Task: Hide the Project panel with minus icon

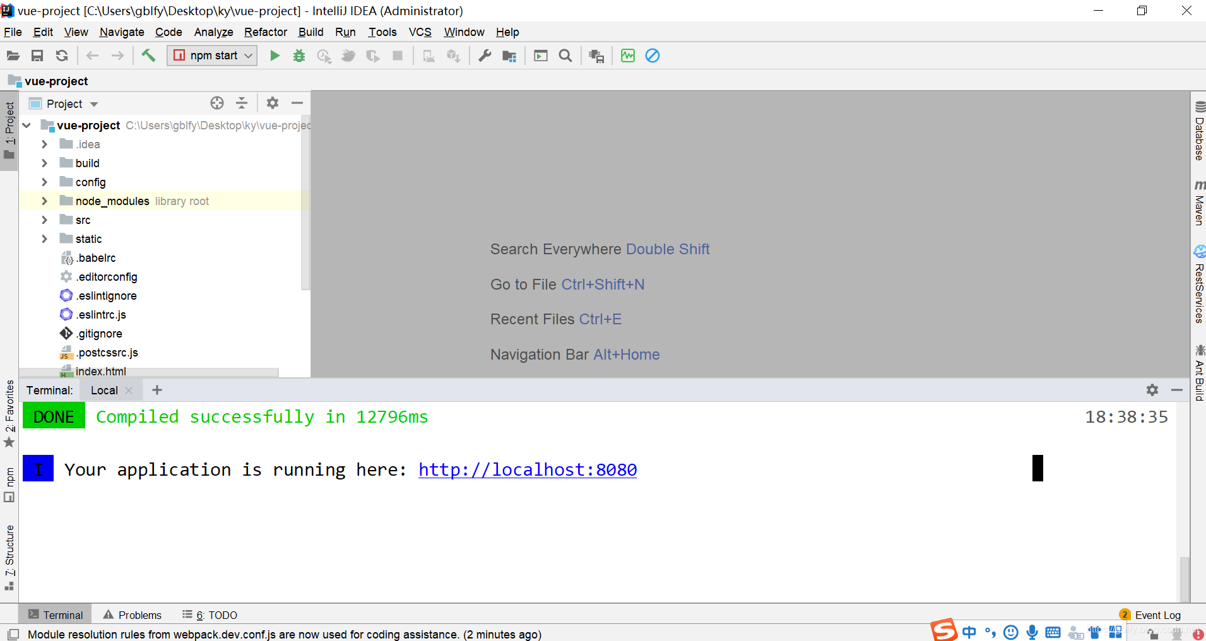Action: (297, 103)
